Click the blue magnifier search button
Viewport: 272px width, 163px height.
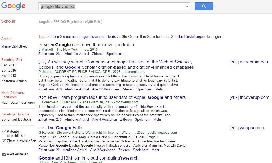tap(204, 6)
